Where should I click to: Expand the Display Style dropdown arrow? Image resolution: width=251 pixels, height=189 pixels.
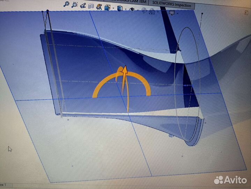(125, 9)
